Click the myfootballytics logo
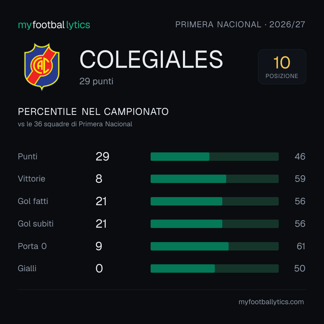324x324 pixels. [54, 25]
